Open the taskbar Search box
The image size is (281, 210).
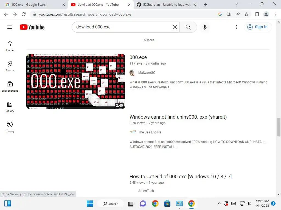click(111, 203)
